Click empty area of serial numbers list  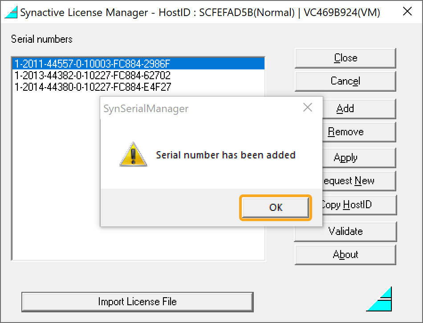coord(57,175)
